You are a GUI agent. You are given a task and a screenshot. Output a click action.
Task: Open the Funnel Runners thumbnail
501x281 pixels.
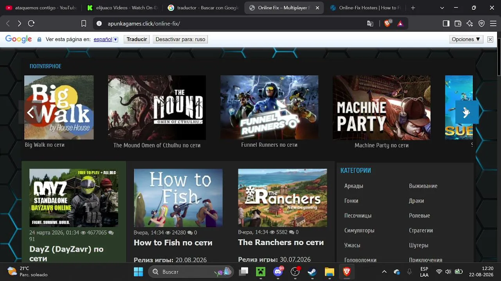tap(269, 107)
